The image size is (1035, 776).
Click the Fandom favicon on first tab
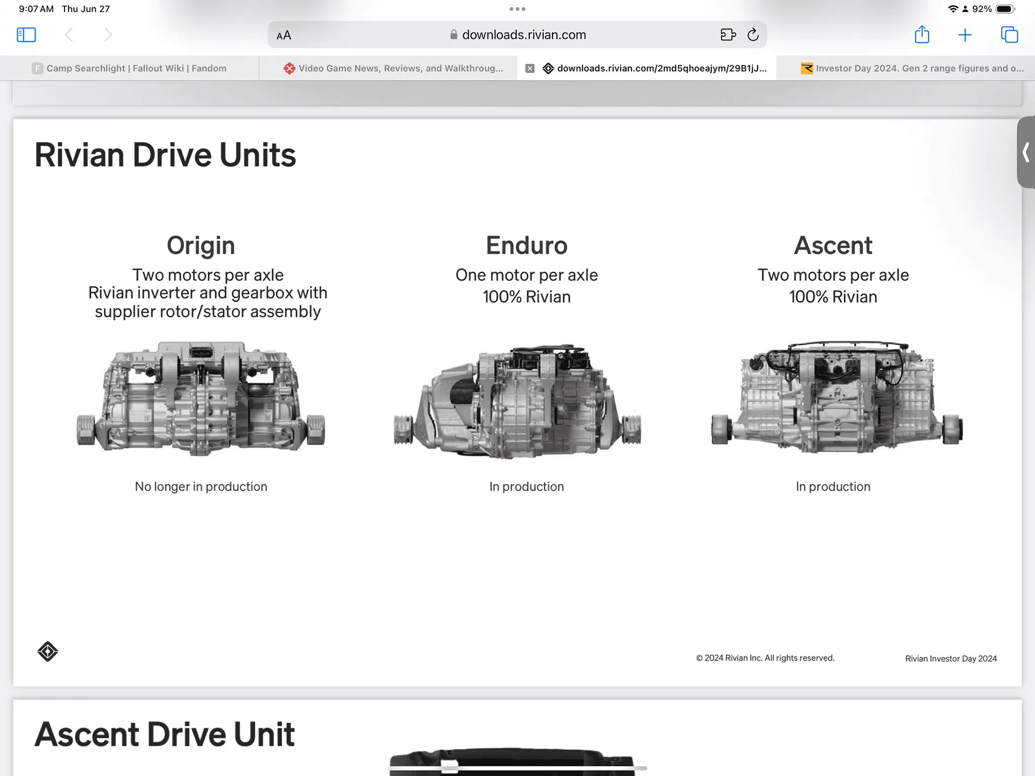[37, 68]
